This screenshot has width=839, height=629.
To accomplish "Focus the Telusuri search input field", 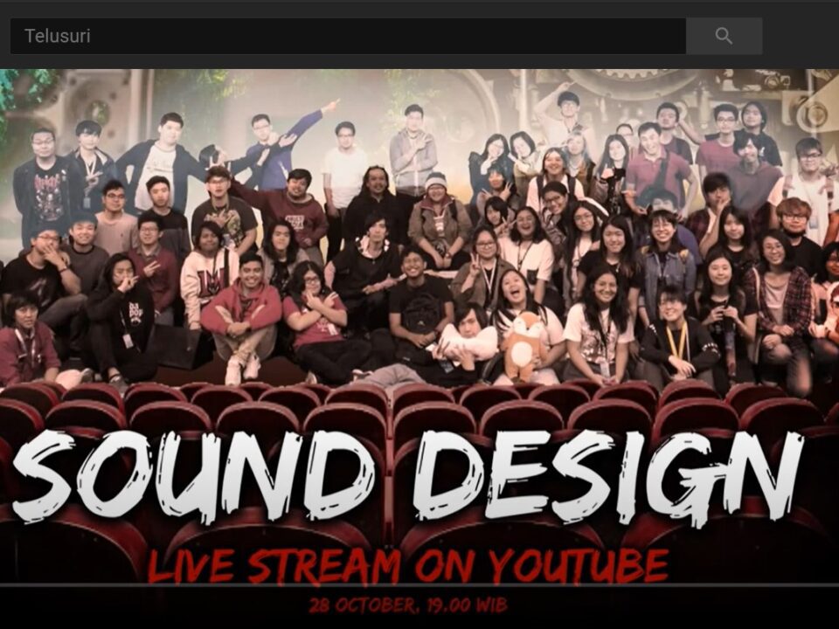I will (x=348, y=36).
